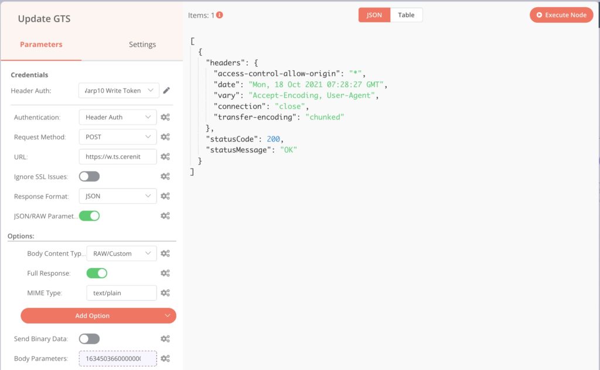Screen dimensions: 600x370
Task: Open gear options for MIME Type
Action: click(166, 293)
